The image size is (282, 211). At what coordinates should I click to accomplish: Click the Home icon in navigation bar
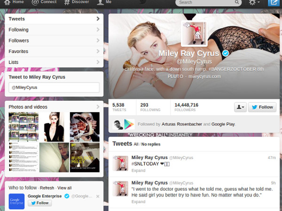[x=14, y=2]
